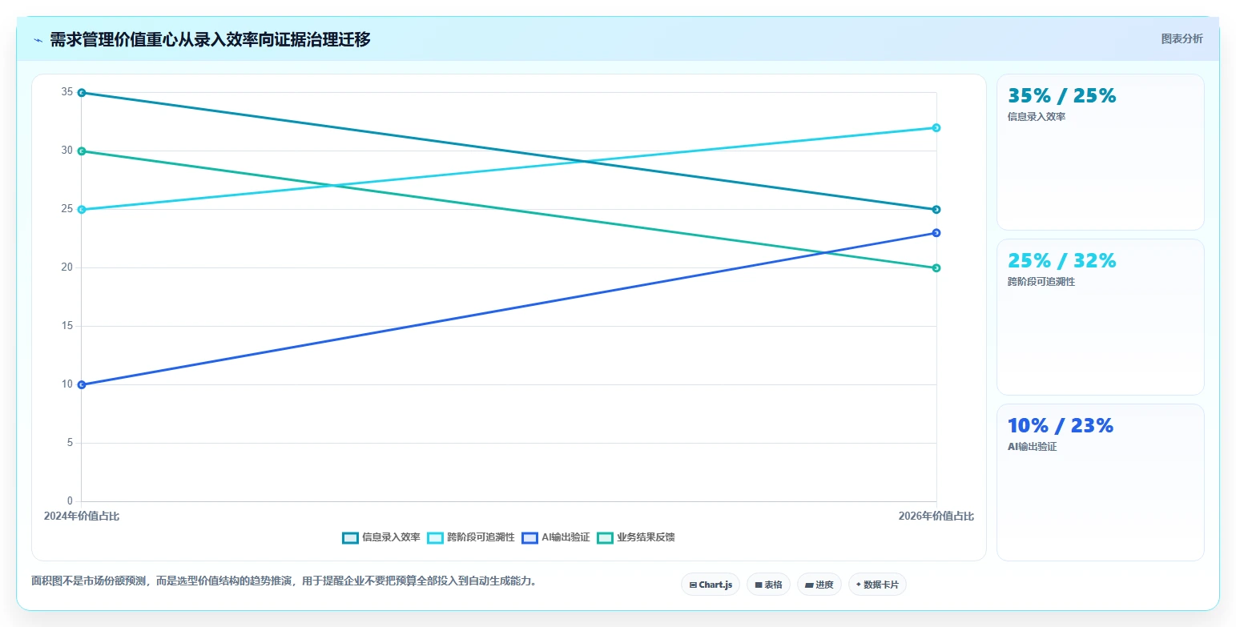This screenshot has width=1236, height=627.
Task: Click AI输出验证 data point at 23 in 2026
Action: tap(936, 233)
